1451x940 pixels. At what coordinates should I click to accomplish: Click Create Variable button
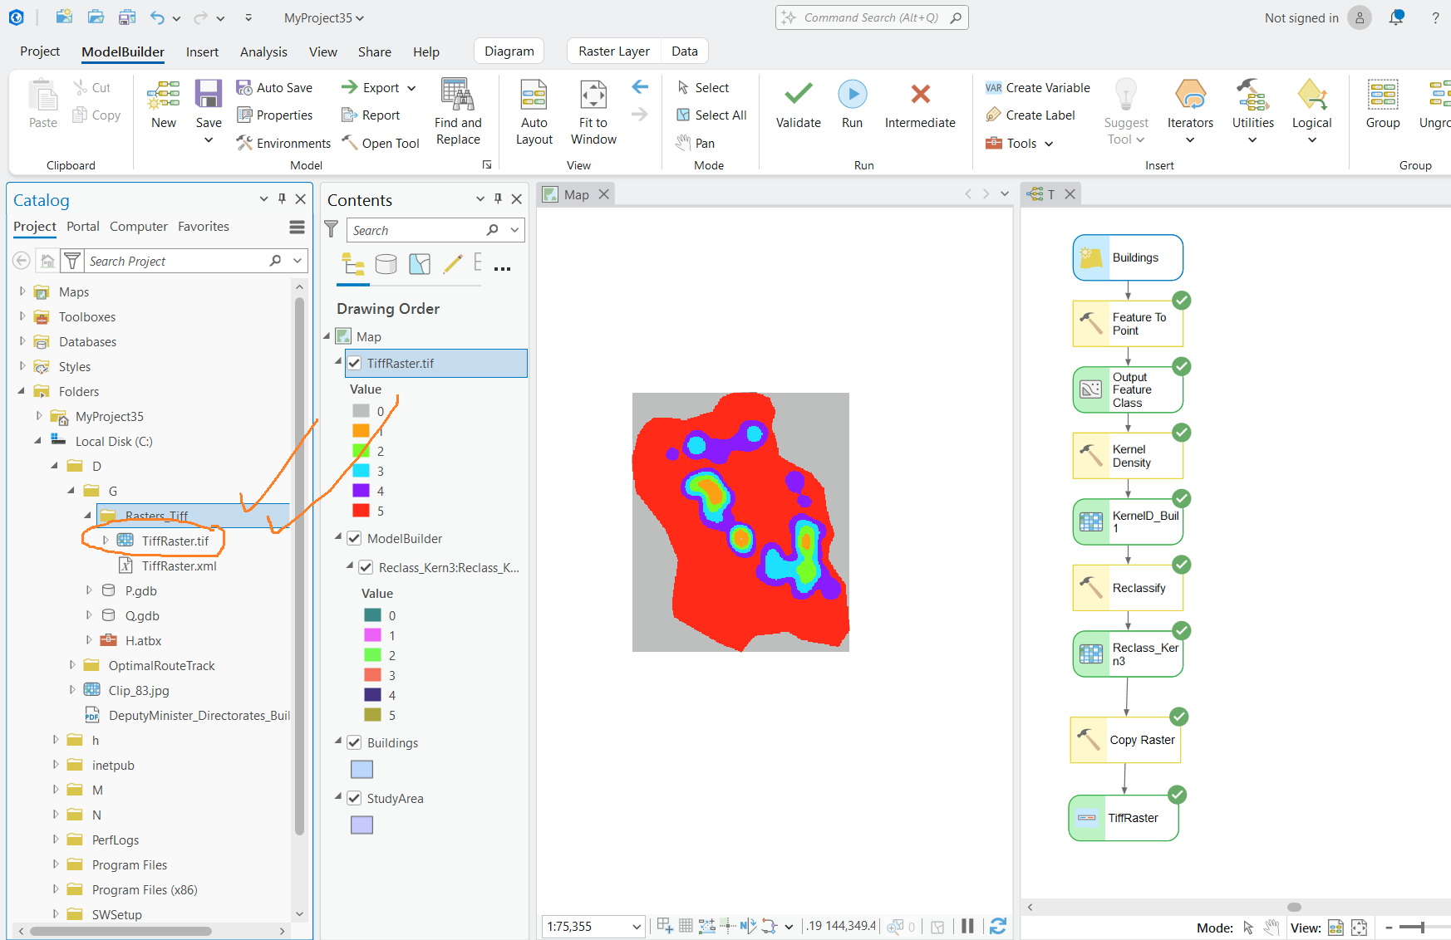tap(1037, 87)
